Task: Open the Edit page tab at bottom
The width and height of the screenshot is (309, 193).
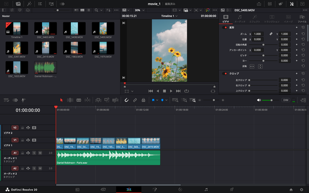Action: coord(129,190)
